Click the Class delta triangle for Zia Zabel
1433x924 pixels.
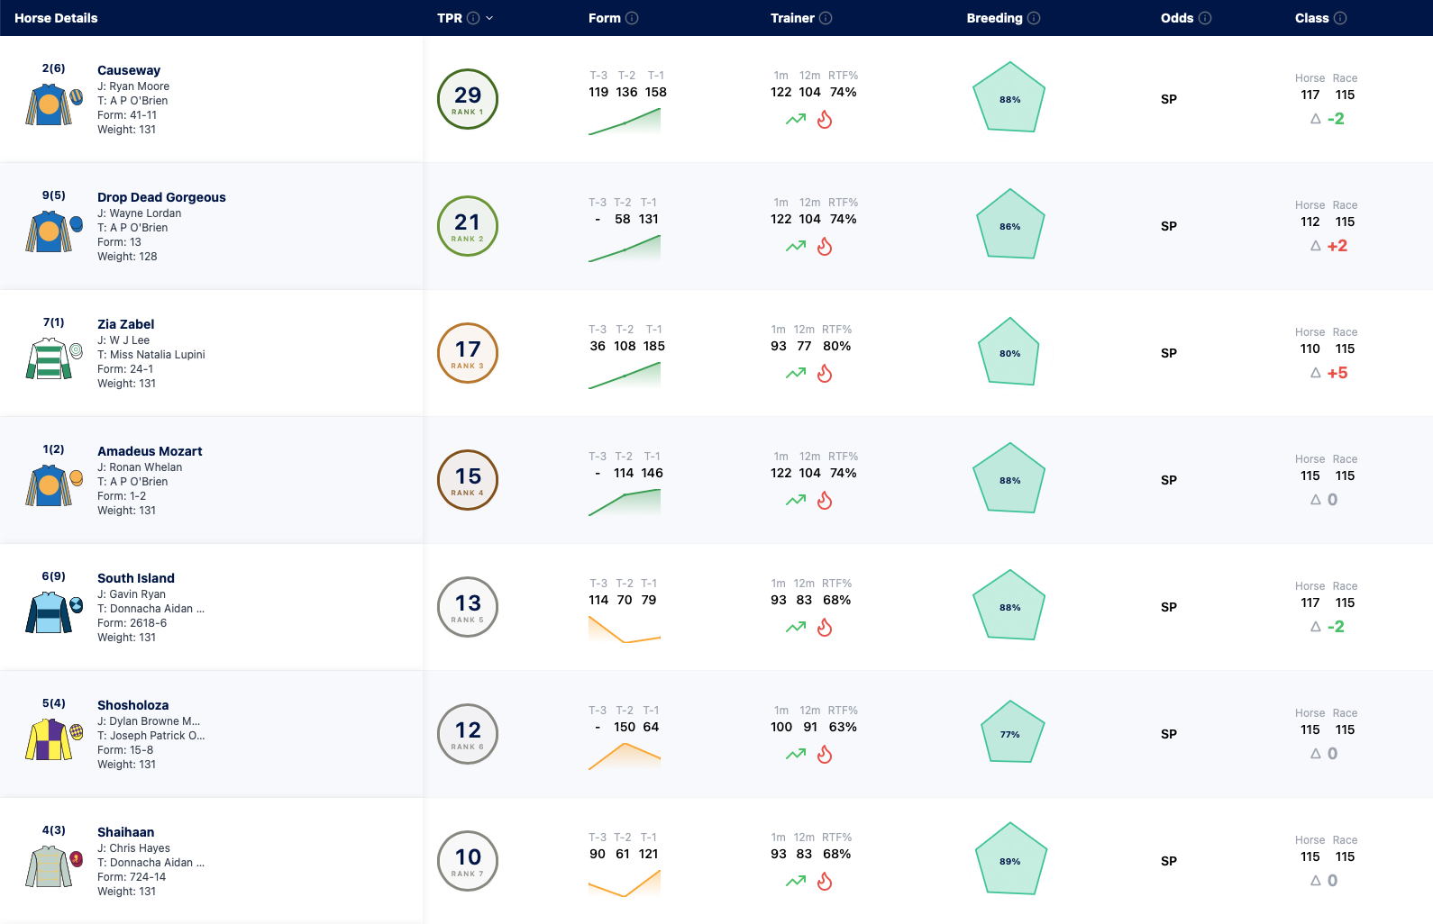[1316, 373]
